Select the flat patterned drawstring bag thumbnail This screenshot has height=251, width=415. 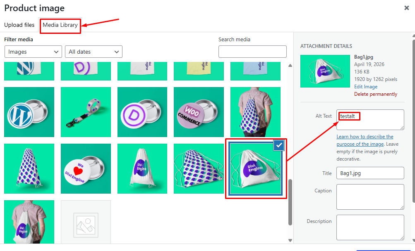tap(199, 168)
